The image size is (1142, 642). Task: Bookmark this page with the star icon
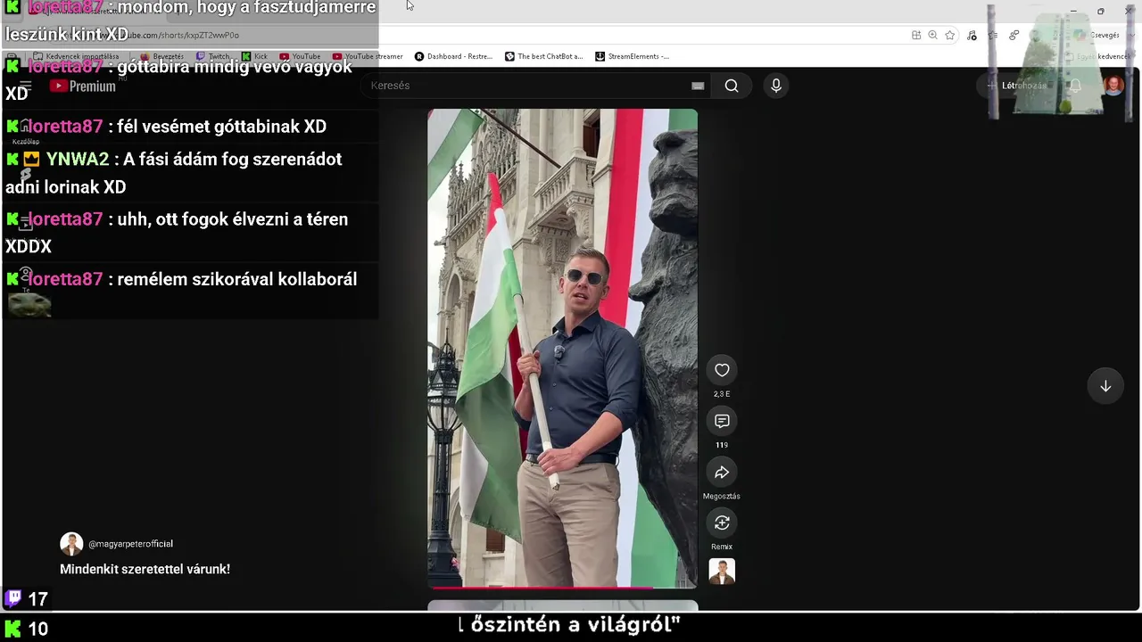click(950, 35)
